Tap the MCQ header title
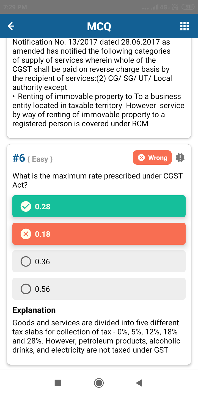 tap(99, 26)
